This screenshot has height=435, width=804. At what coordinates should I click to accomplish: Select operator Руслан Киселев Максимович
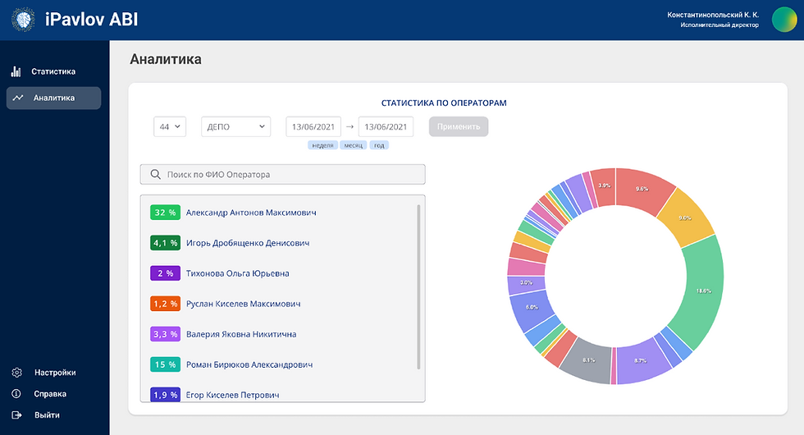click(x=243, y=304)
